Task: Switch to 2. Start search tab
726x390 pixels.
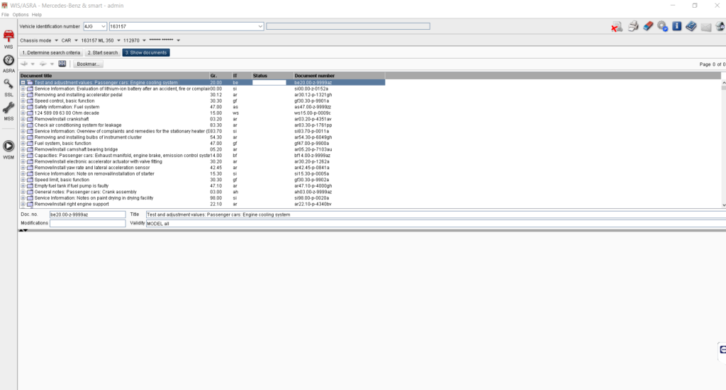Action: click(x=103, y=52)
